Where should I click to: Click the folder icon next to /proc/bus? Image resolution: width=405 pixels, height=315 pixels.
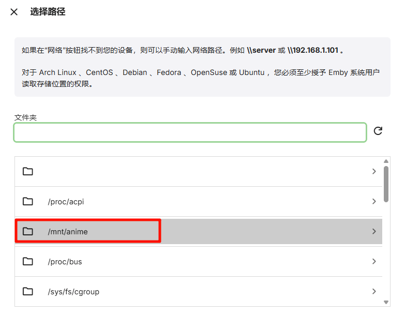click(28, 261)
